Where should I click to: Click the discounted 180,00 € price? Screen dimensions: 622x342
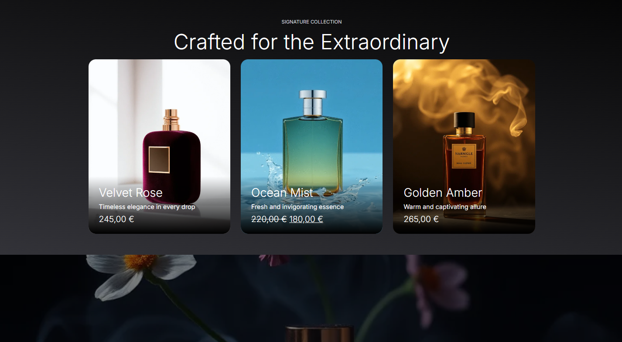pyautogui.click(x=306, y=219)
